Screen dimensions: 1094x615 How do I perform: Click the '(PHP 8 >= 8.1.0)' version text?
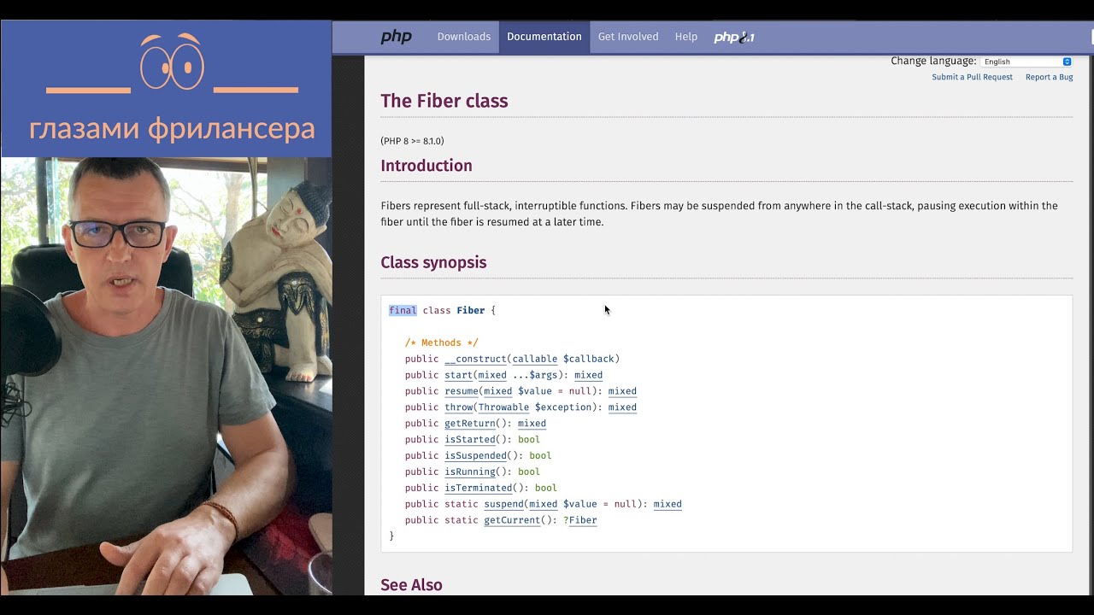point(412,141)
